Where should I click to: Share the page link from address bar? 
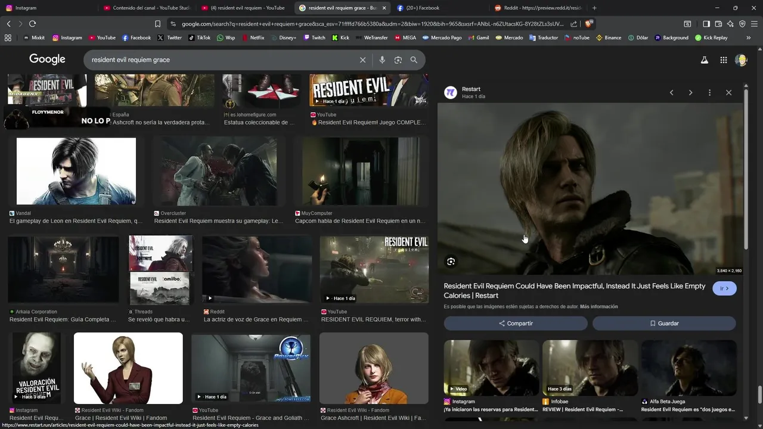tap(573, 24)
